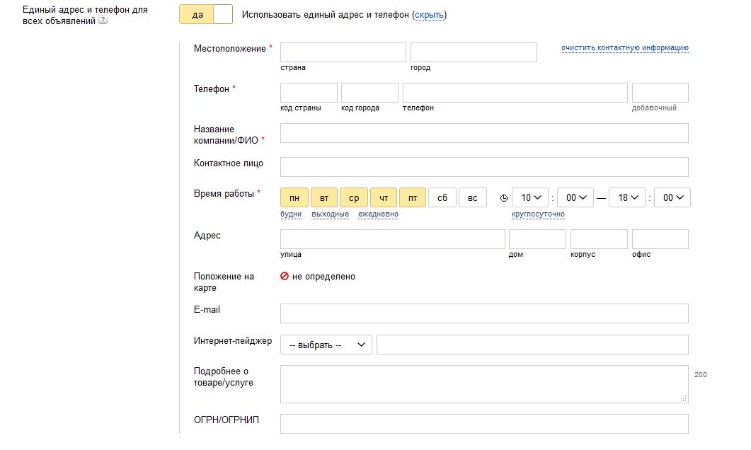Expand the Интернет-пейджер '-- выбрать --' dropdown

(326, 345)
